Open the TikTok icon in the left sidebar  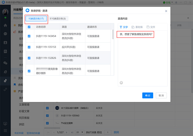pos(5,81)
